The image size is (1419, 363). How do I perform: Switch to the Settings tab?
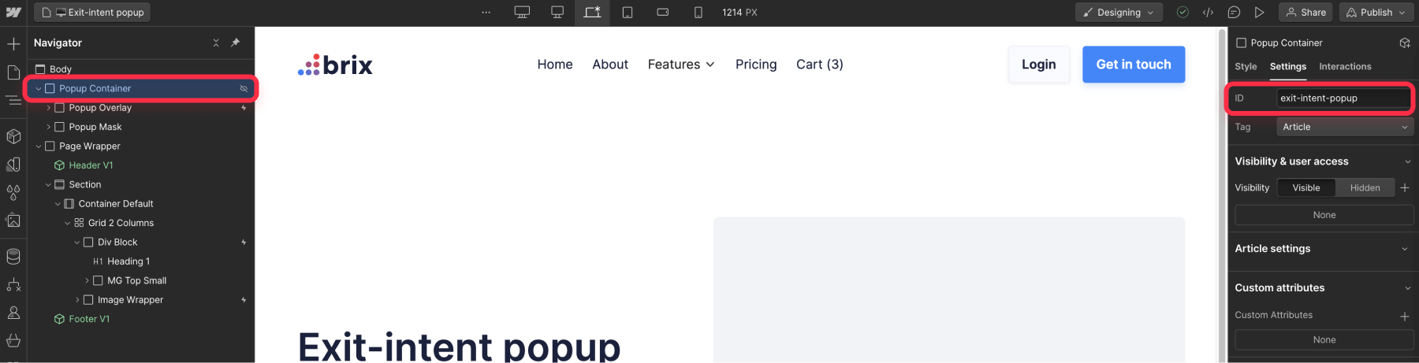(1288, 67)
